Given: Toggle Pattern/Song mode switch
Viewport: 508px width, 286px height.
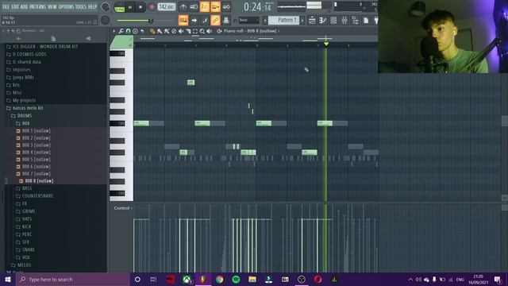Looking at the screenshot, I should tap(119, 7).
